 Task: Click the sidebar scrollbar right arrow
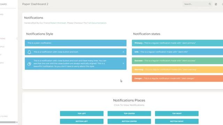(x=17, y=122)
